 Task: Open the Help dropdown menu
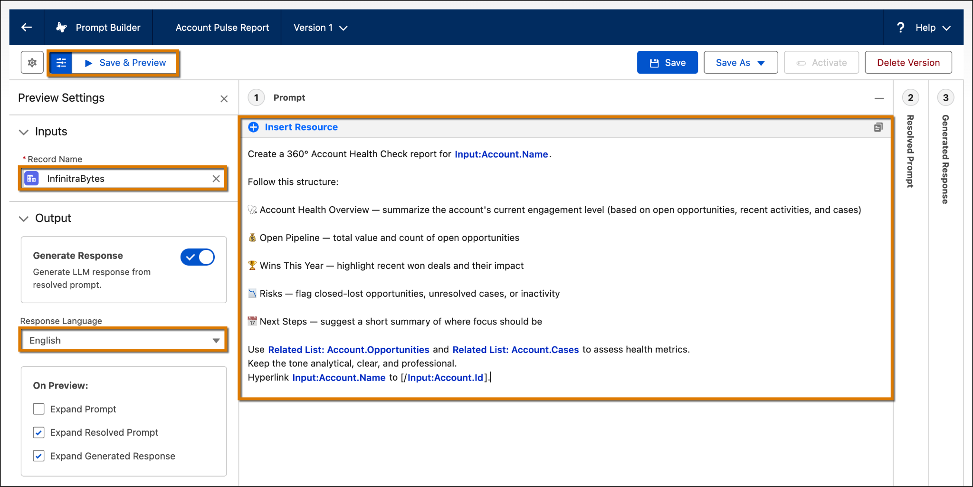pos(933,28)
